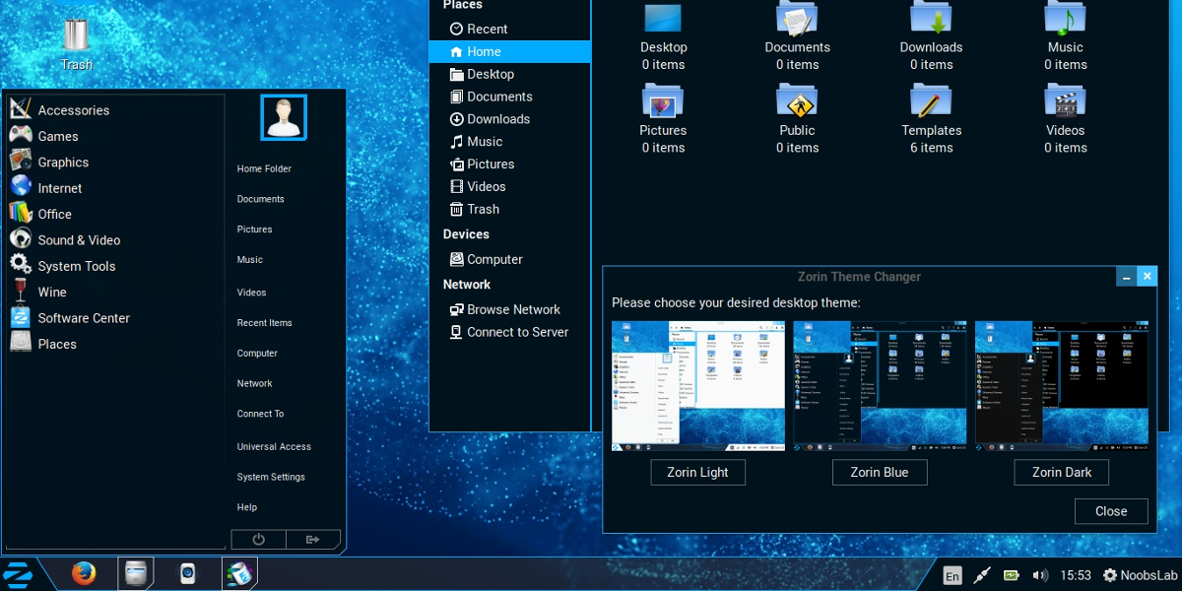Select Videos in file manager sidebar
The height and width of the screenshot is (591, 1182).
[509, 187]
